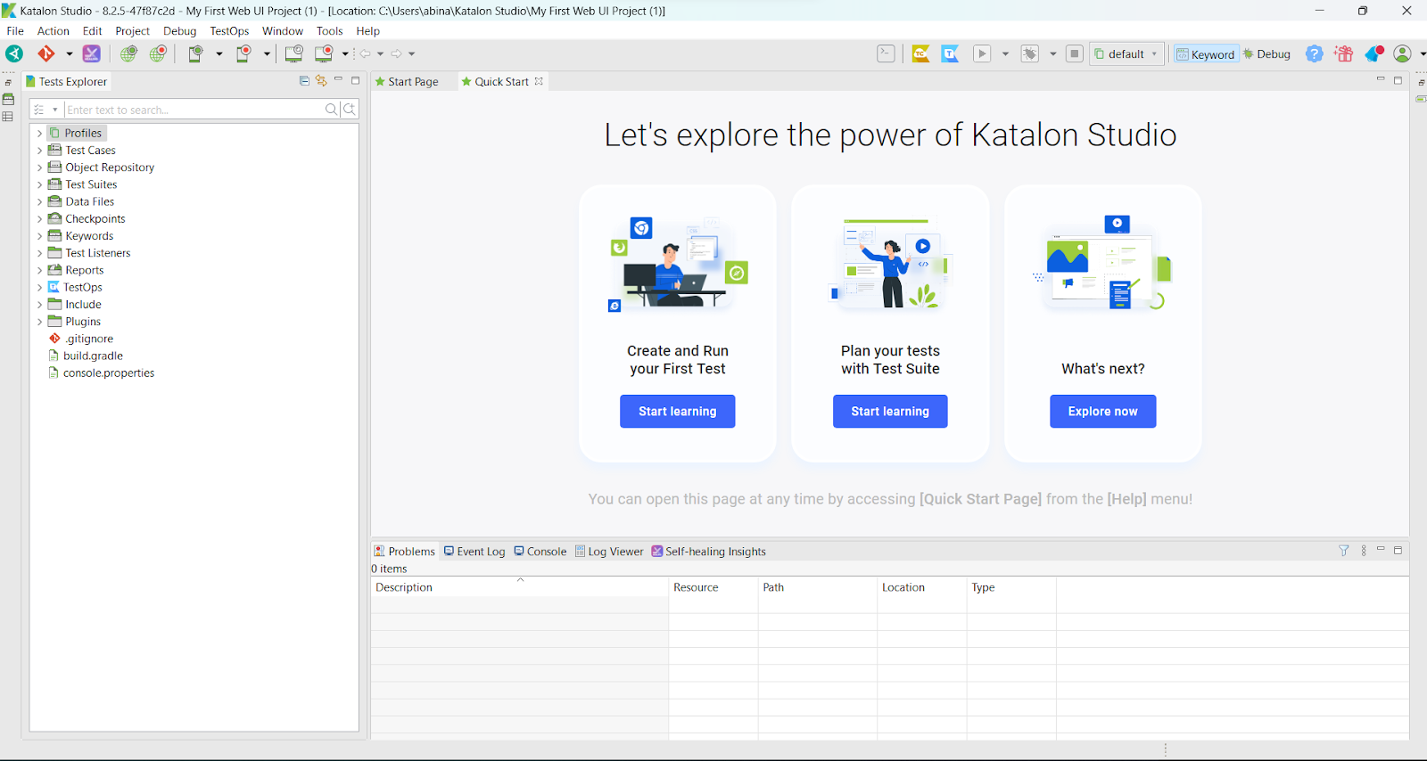Open the default profile dropdown
The width and height of the screenshot is (1427, 761).
1127,54
